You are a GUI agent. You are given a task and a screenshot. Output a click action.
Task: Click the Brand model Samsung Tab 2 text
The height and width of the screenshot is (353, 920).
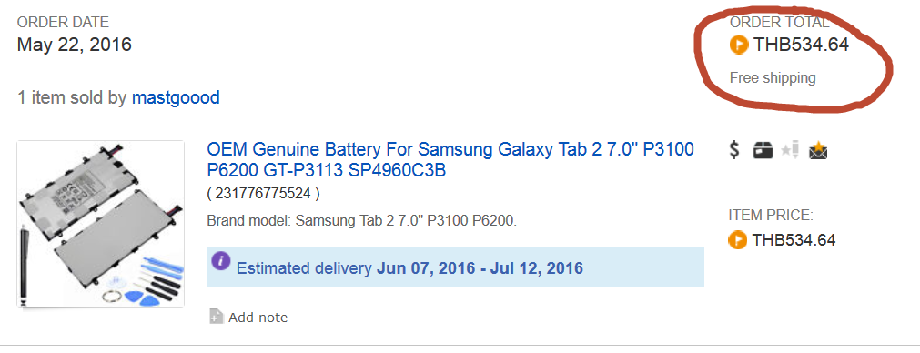point(362,221)
